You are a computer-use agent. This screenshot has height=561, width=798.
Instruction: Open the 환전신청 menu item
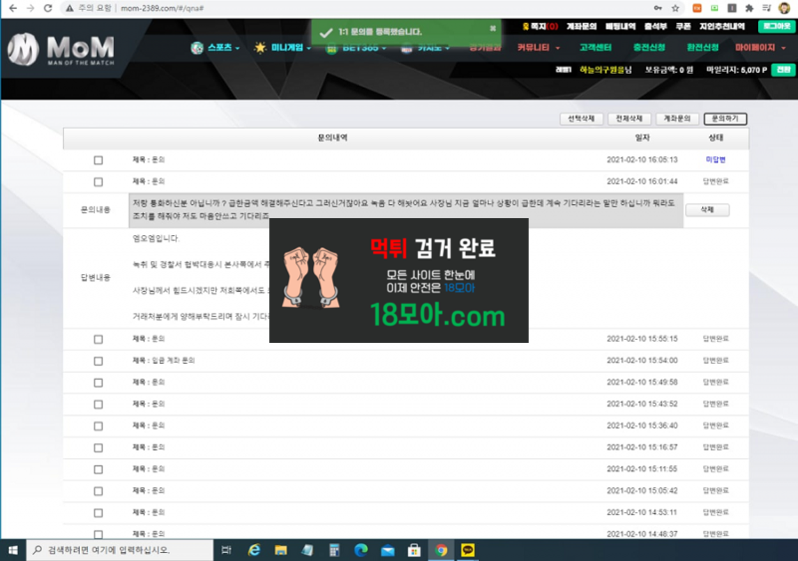point(702,48)
